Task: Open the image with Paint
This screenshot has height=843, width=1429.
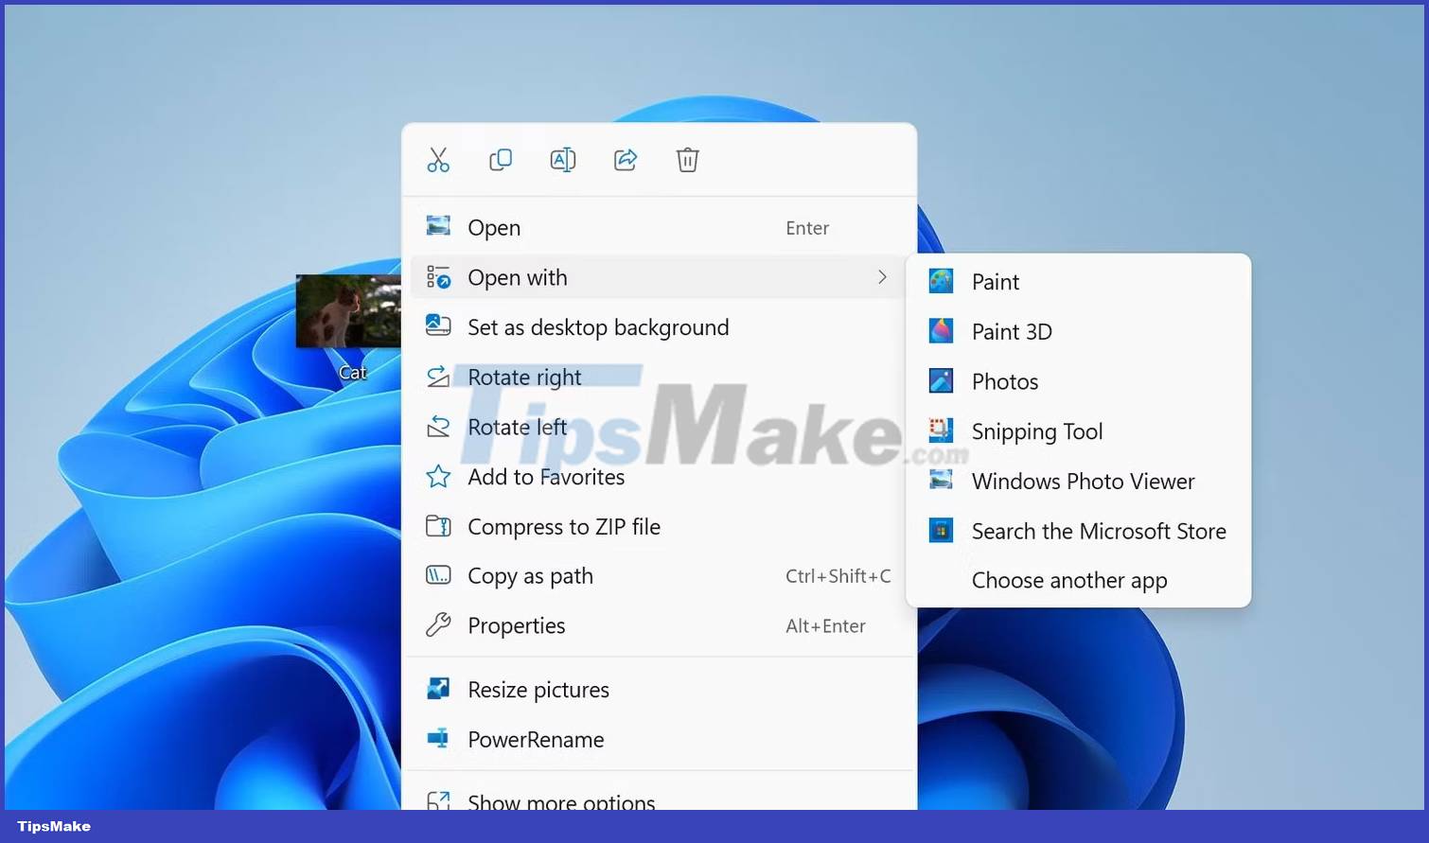Action: [996, 282]
